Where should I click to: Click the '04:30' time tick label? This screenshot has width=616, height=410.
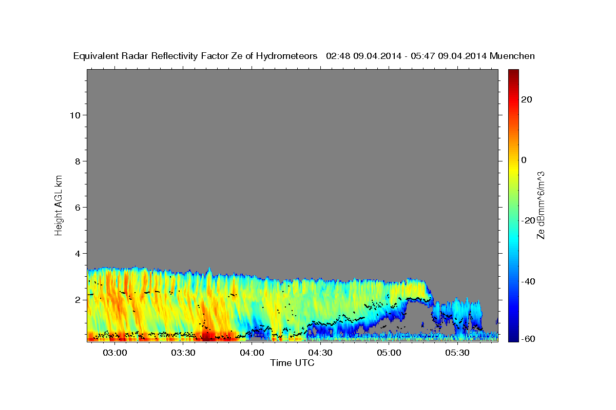(320, 353)
